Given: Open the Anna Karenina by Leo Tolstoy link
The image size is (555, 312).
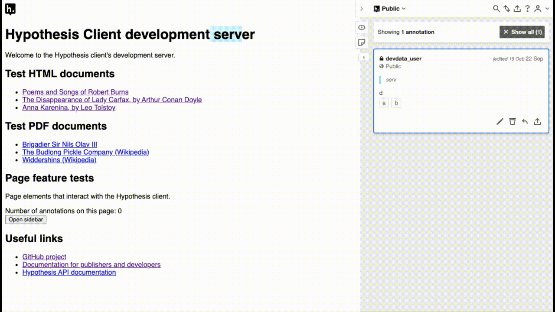Looking at the screenshot, I should coord(69,107).
